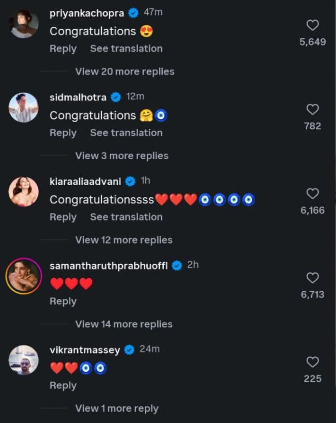Reply to vikrantmassey's comment

[x=63, y=386]
